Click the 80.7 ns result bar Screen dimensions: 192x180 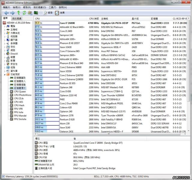point(47,83)
